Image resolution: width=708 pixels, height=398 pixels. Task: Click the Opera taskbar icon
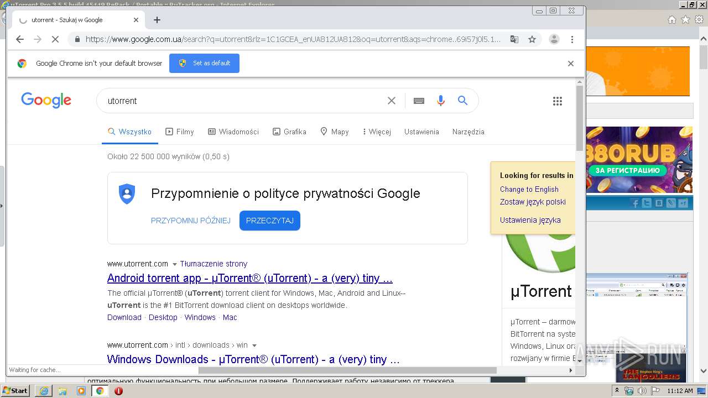point(118,391)
